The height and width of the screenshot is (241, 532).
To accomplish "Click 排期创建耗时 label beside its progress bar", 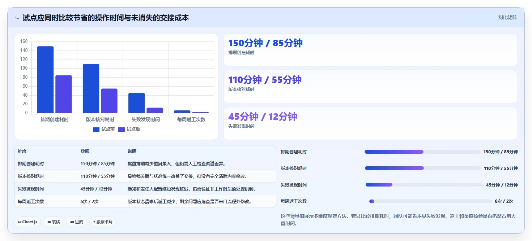I will pyautogui.click(x=294, y=152).
